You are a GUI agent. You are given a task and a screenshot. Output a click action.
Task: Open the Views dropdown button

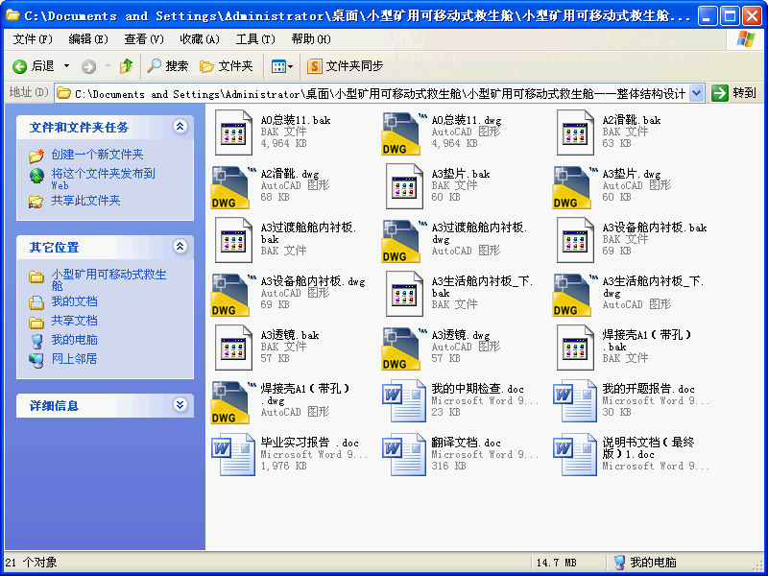click(281, 66)
